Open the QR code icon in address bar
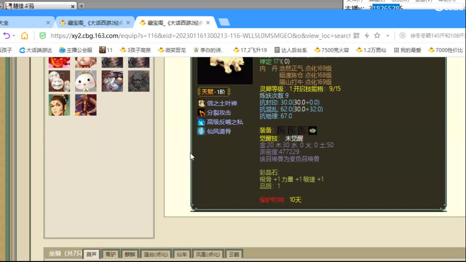 (x=356, y=36)
